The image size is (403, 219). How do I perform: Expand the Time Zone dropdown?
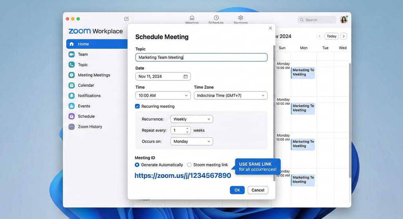(x=230, y=95)
